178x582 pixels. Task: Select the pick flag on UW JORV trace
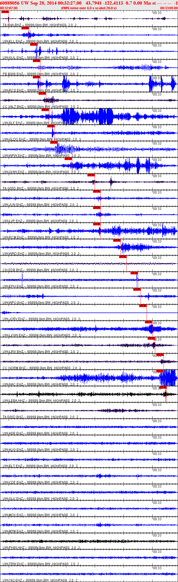[143, 306]
